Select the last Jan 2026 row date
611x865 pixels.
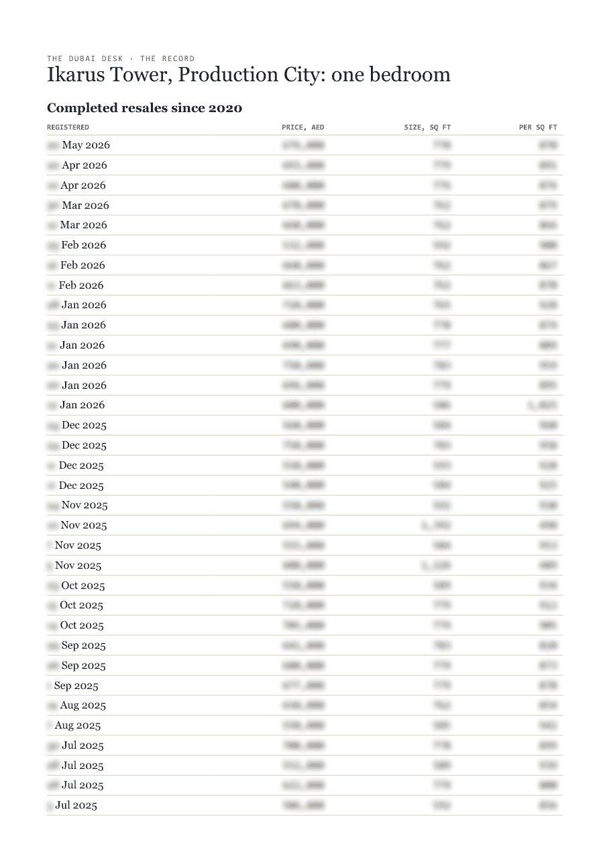click(x=76, y=405)
